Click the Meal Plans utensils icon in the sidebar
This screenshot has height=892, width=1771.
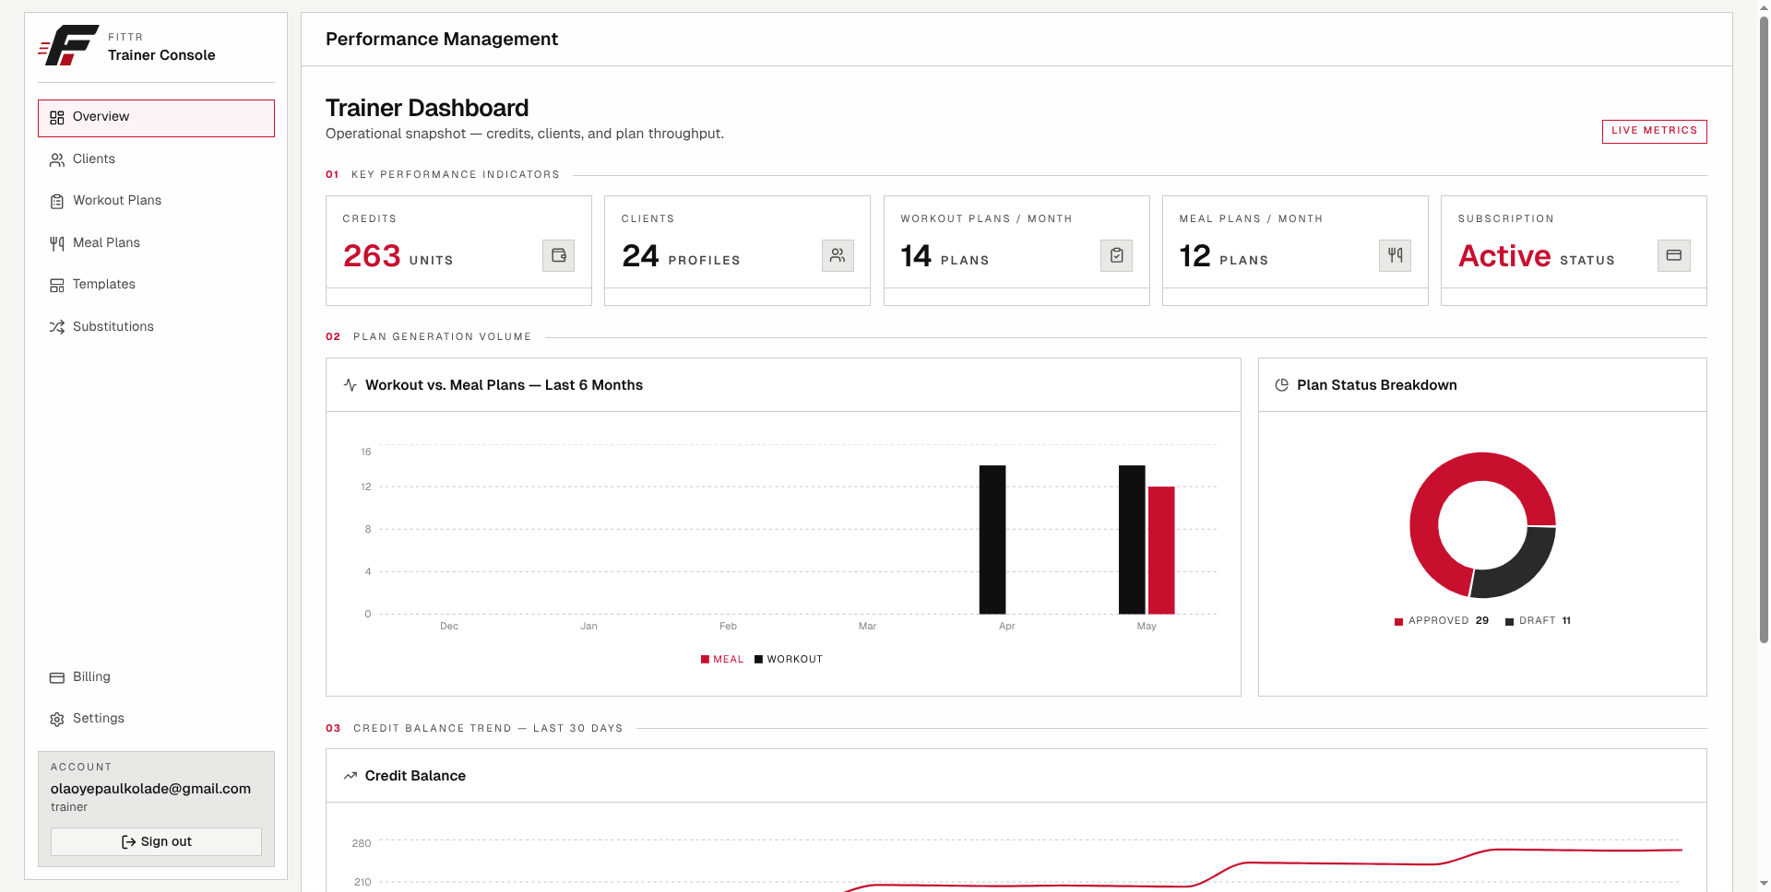57,244
